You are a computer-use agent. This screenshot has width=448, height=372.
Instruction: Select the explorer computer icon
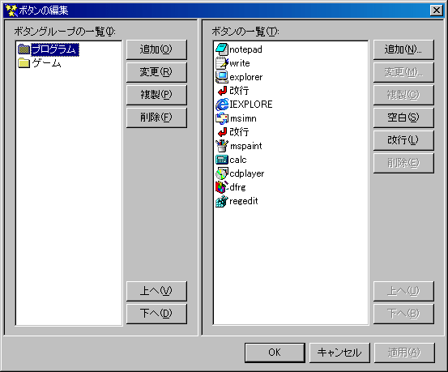(222, 77)
